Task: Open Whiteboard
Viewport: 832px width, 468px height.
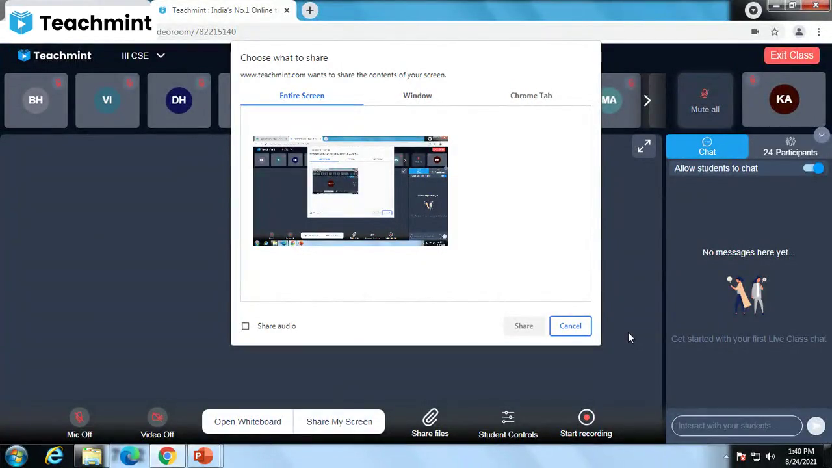Action: (248, 422)
